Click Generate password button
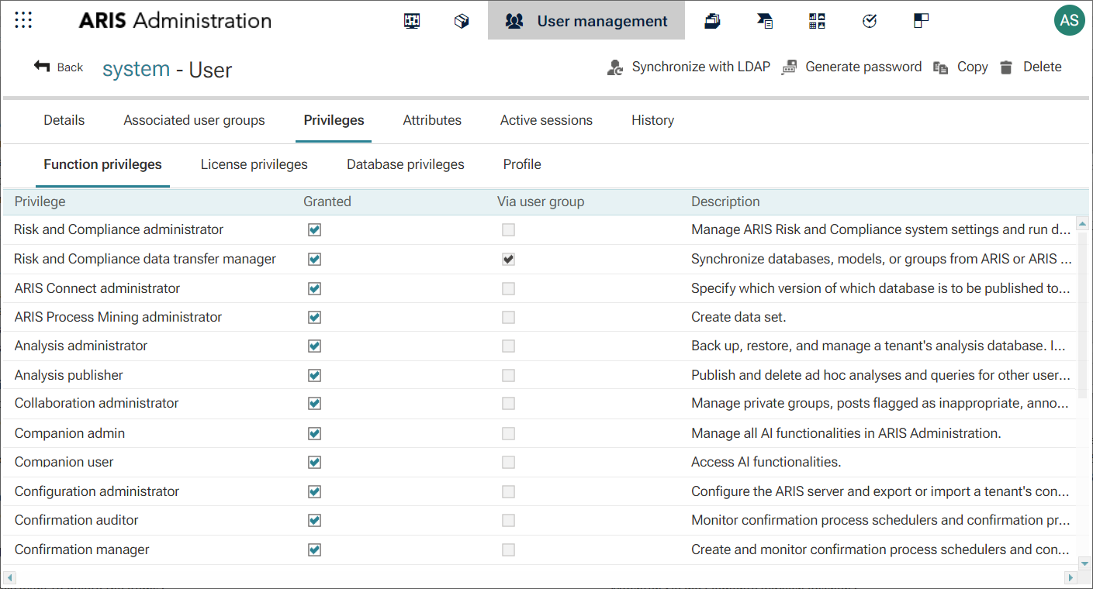 [x=851, y=67]
